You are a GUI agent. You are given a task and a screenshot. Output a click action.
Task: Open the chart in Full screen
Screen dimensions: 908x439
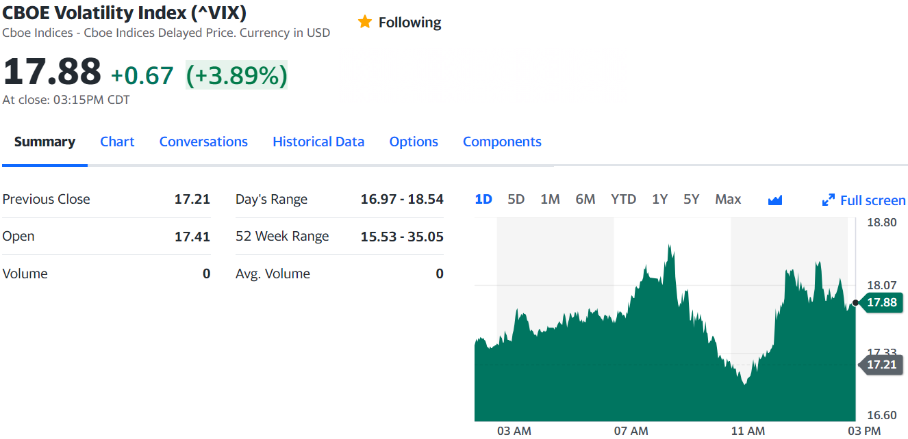[x=863, y=200]
